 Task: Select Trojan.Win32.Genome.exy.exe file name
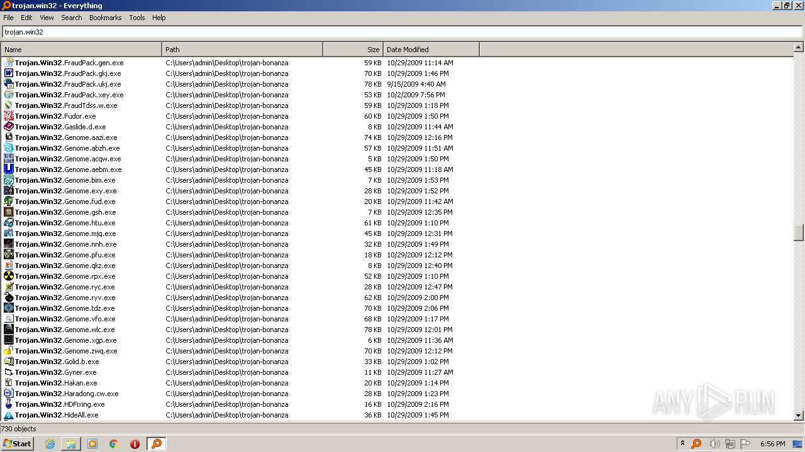[66, 191]
